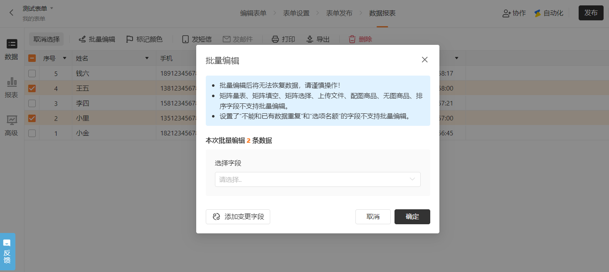This screenshot has height=272, width=609.
Task: Click the black 发布 button
Action: tap(591, 13)
